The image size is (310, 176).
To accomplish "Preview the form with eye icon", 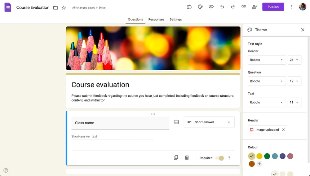I will (x=211, y=7).
